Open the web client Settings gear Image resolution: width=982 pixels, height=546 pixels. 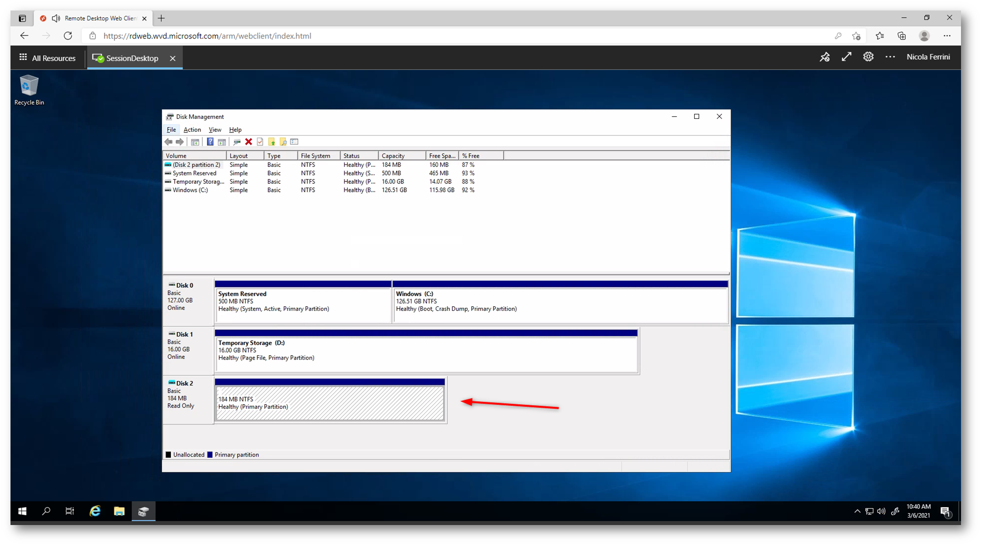click(x=869, y=57)
